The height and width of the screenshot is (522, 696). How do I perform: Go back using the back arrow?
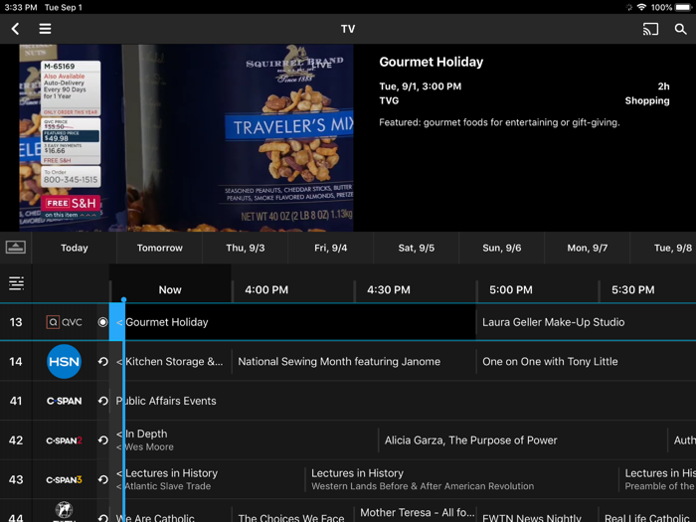coord(15,29)
